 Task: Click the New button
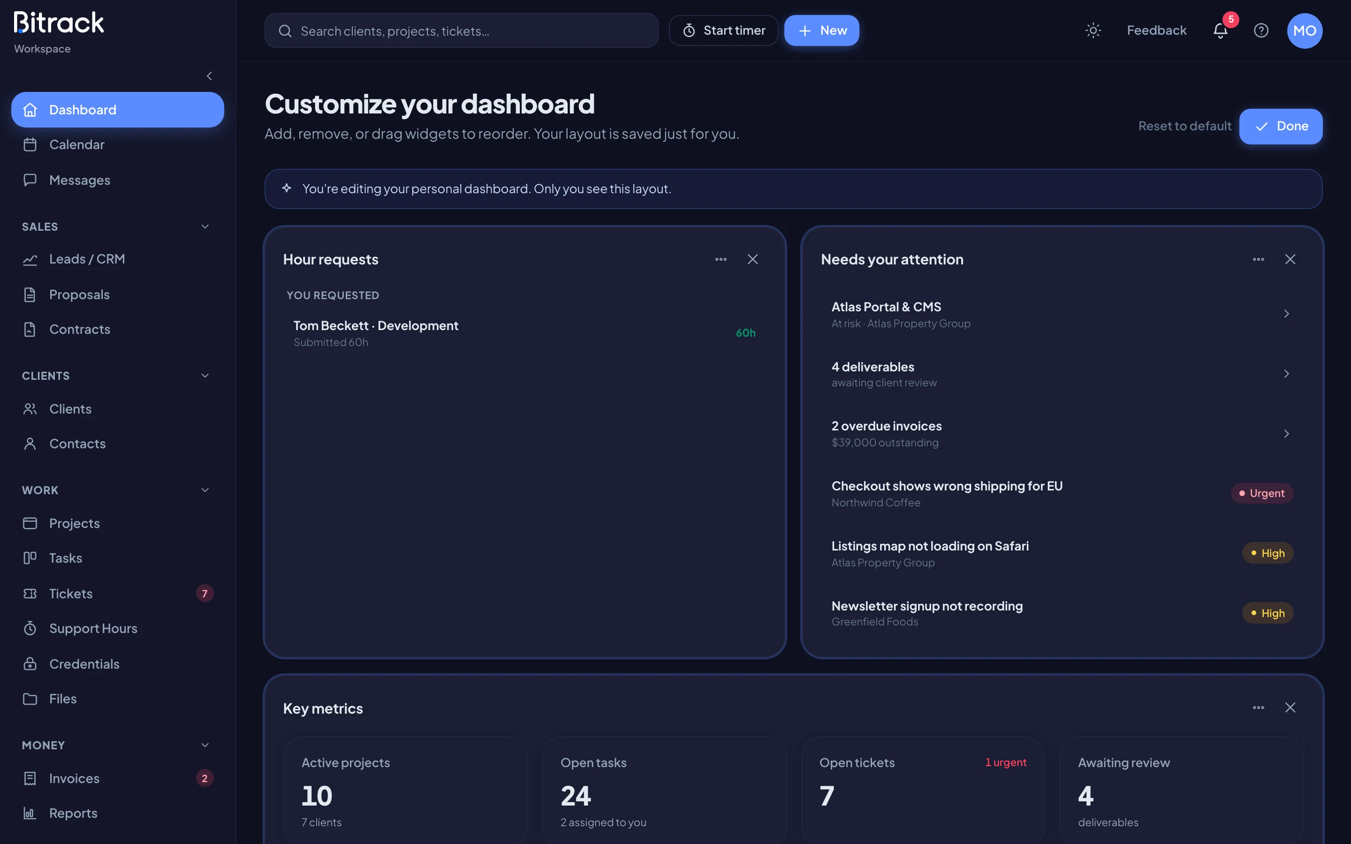[x=821, y=30]
